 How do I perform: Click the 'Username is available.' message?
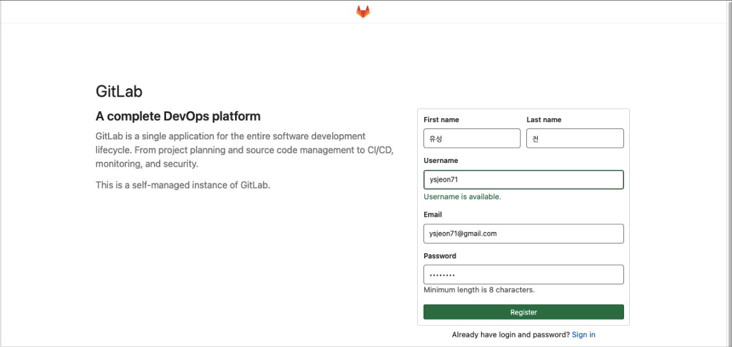(x=462, y=197)
